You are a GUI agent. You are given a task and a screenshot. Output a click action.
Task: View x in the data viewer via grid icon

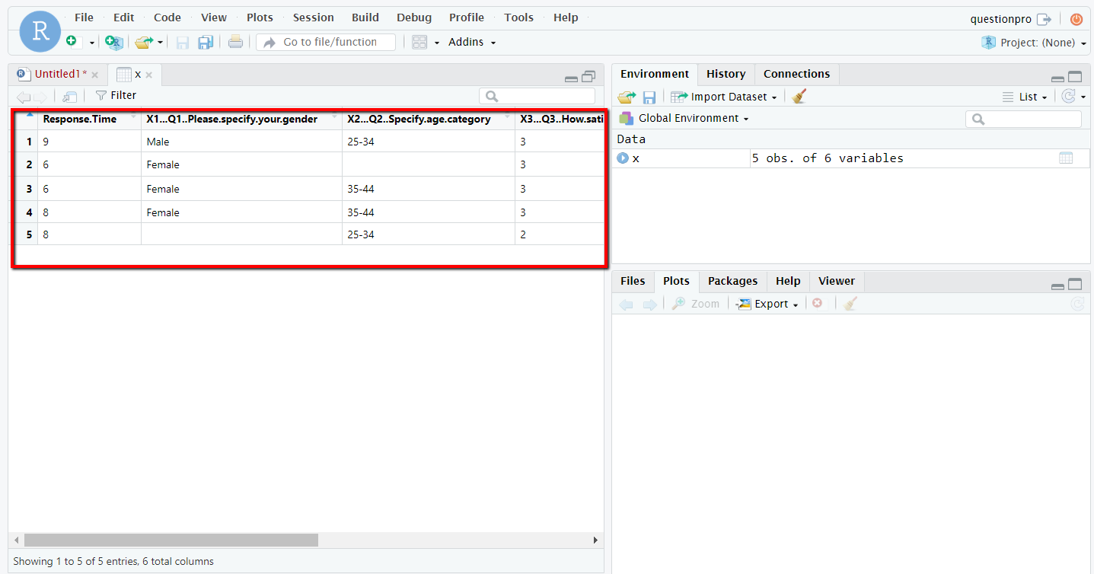[x=1066, y=158]
